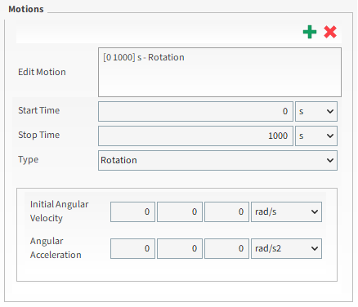
Task: Click the Stop Time value field
Action: coord(195,136)
